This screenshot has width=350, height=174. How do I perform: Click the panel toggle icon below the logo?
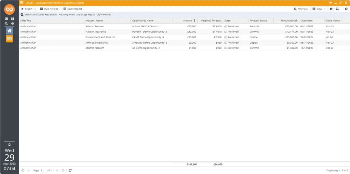point(6,19)
